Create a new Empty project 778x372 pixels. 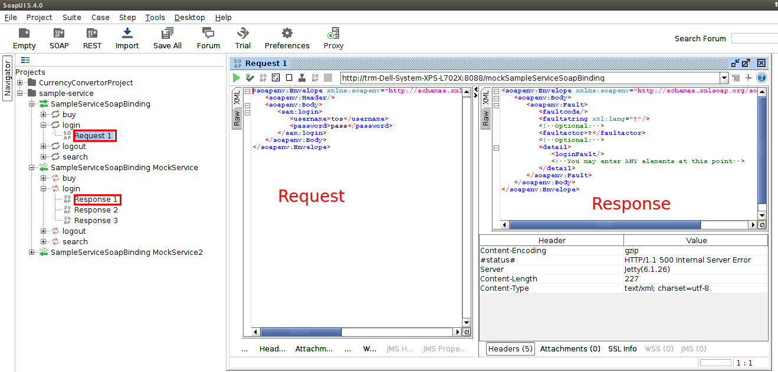tap(24, 37)
